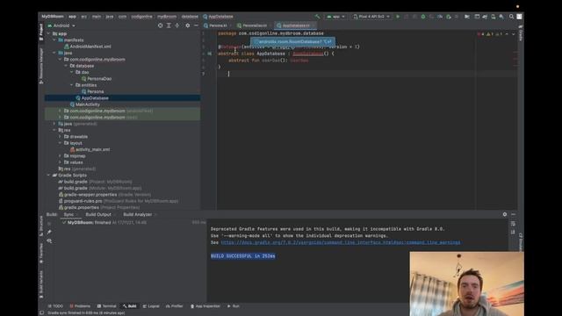Open the Pixel 4 API device dropdown

point(371,17)
